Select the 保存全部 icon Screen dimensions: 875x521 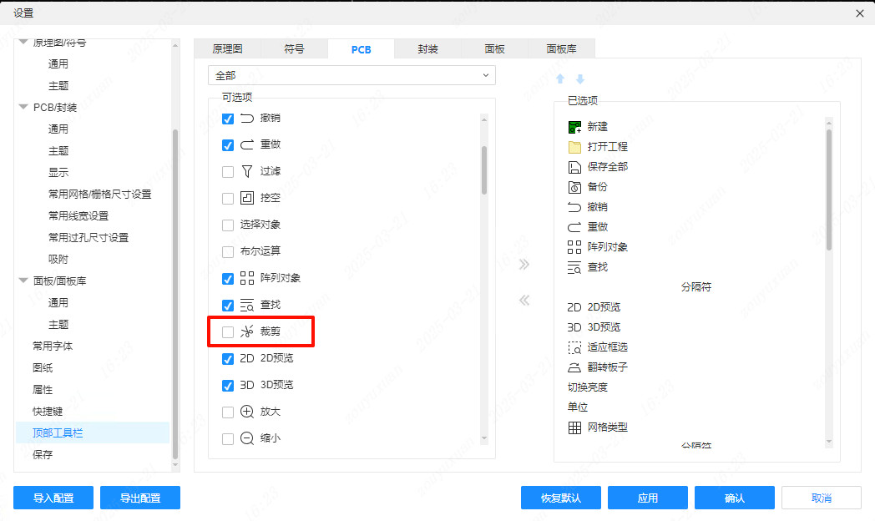coord(575,166)
